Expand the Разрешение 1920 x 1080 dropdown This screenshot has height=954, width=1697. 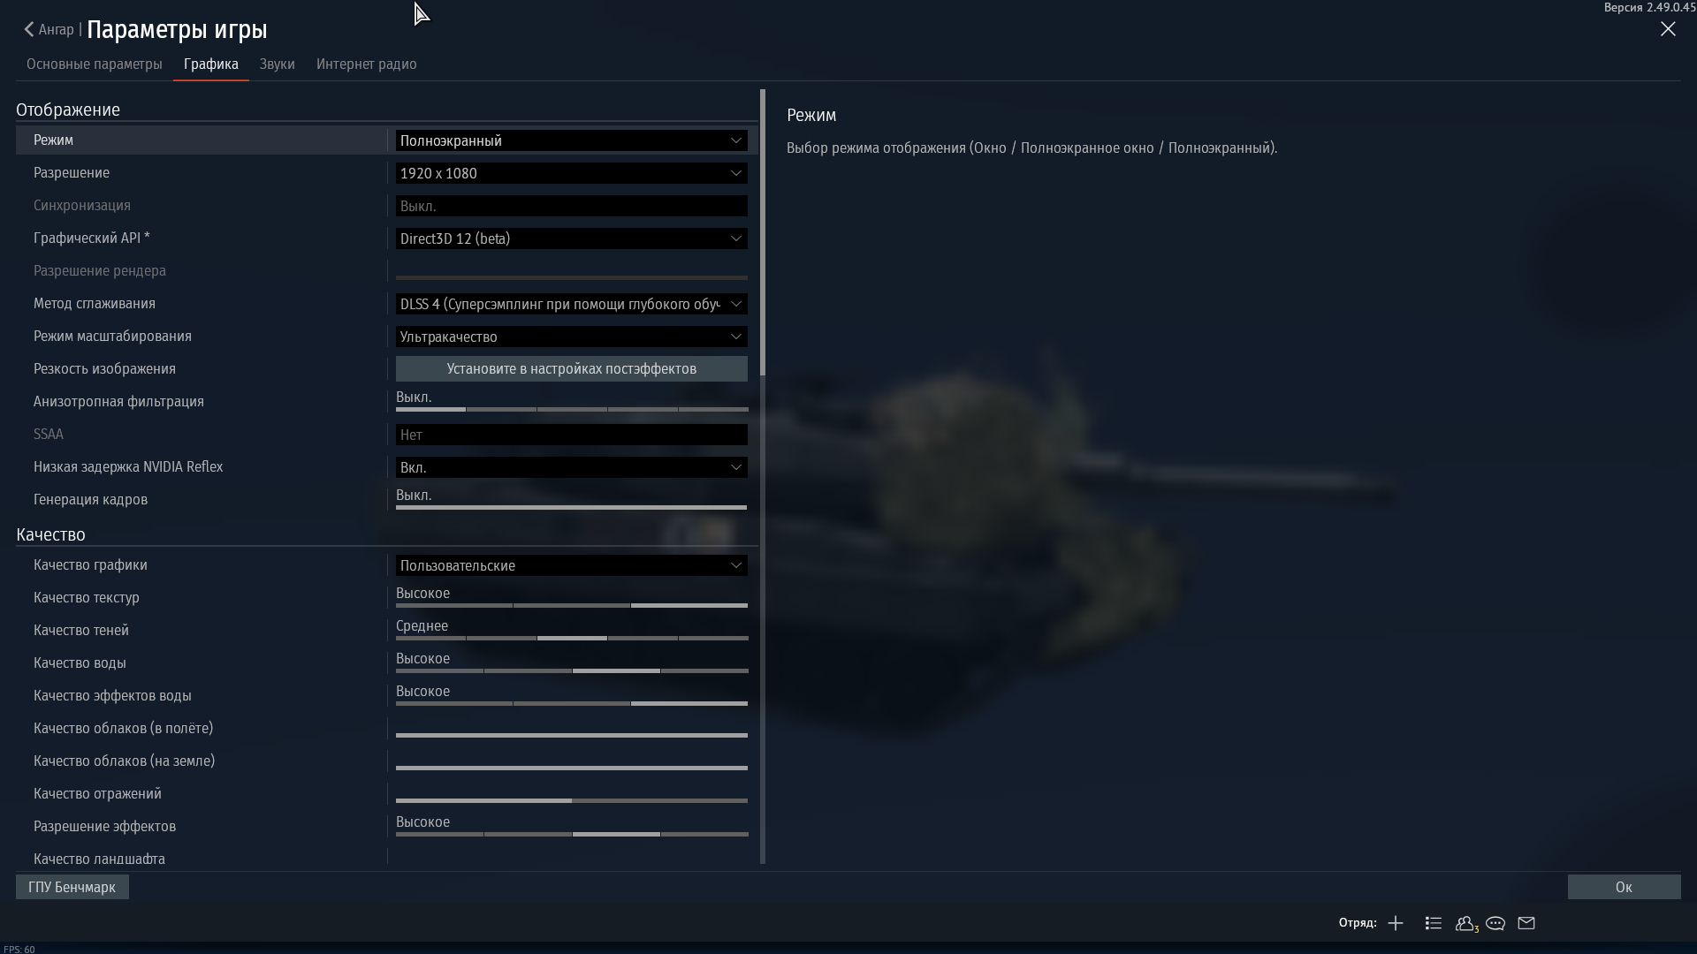[571, 173]
